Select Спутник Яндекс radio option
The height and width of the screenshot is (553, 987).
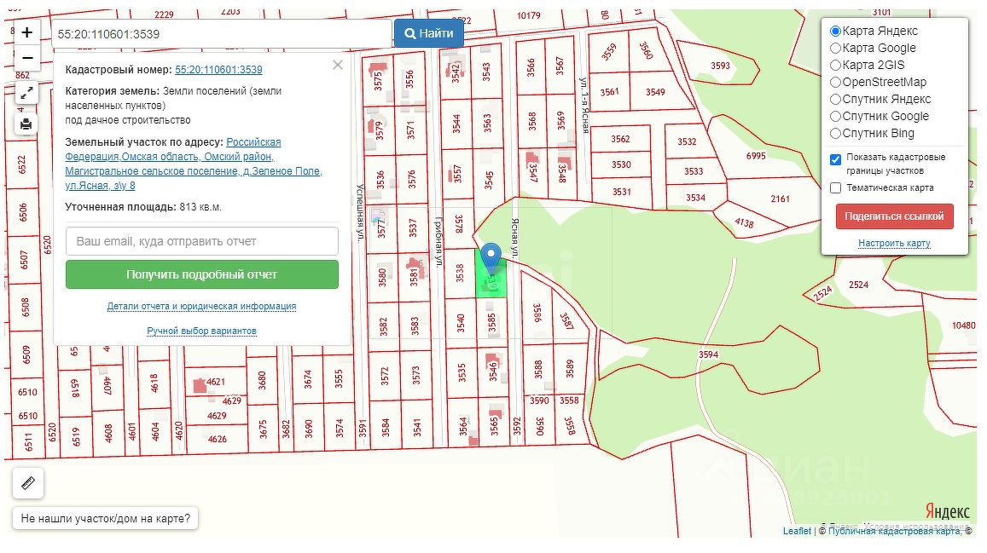(835, 100)
